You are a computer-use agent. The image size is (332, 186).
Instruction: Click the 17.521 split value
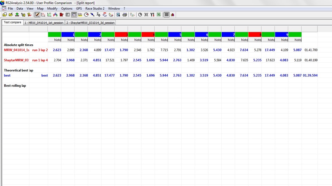click(x=110, y=60)
